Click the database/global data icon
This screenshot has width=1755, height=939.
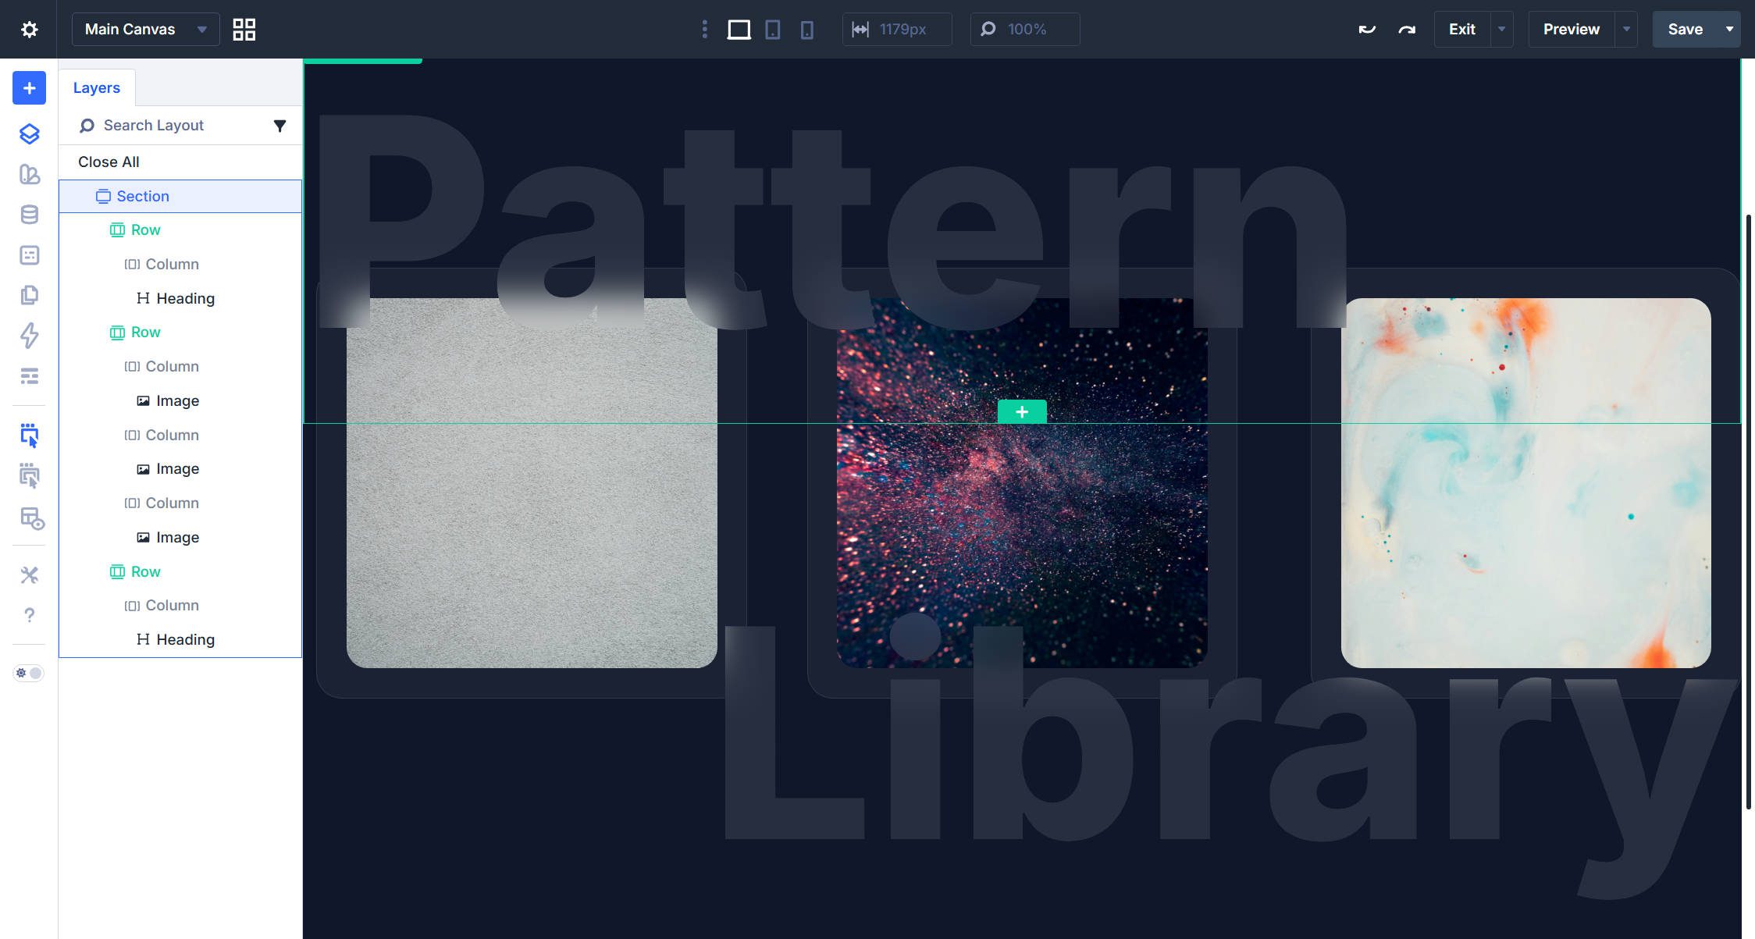tap(29, 215)
